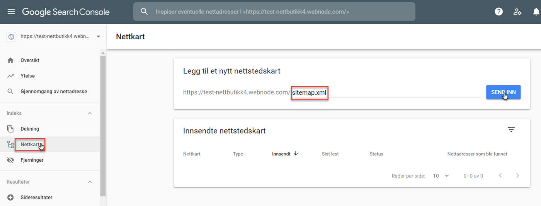Open the notifications bell
Viewport: 541px width, 206px height.
click(x=536, y=12)
